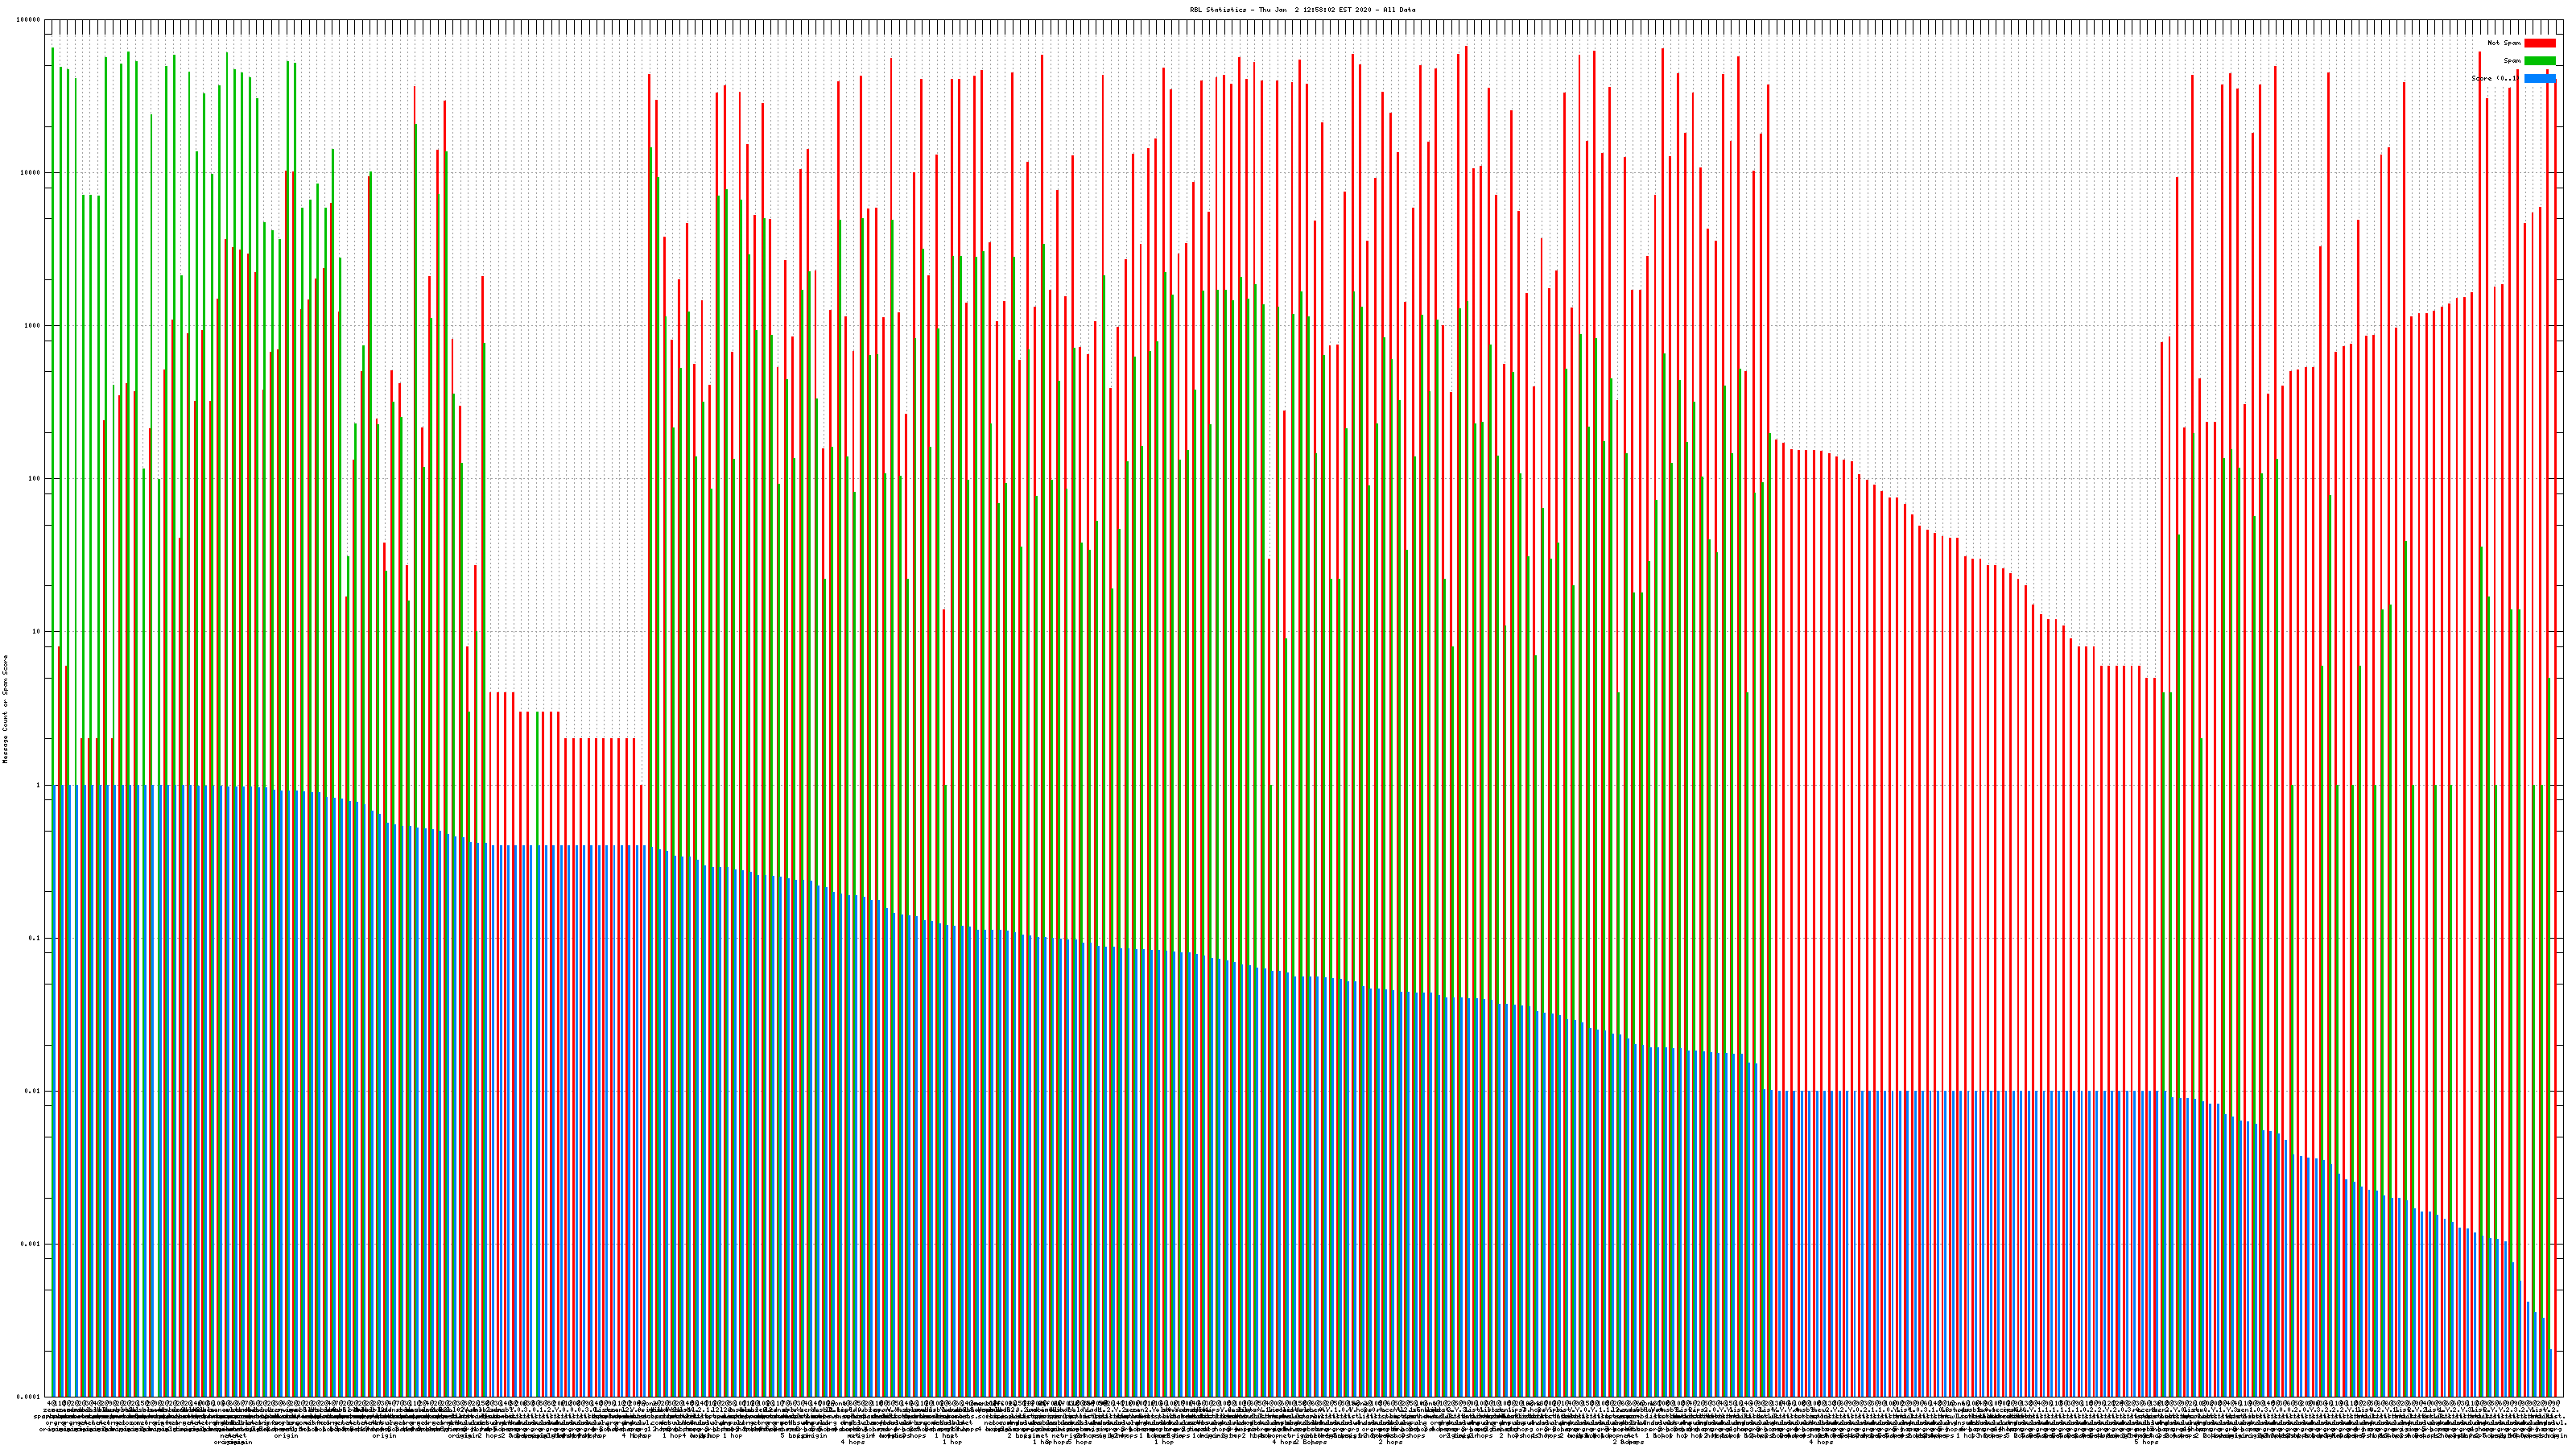Click the 'Message Count or Spam Score' axis label
The image size is (2576, 1449).
[5, 709]
